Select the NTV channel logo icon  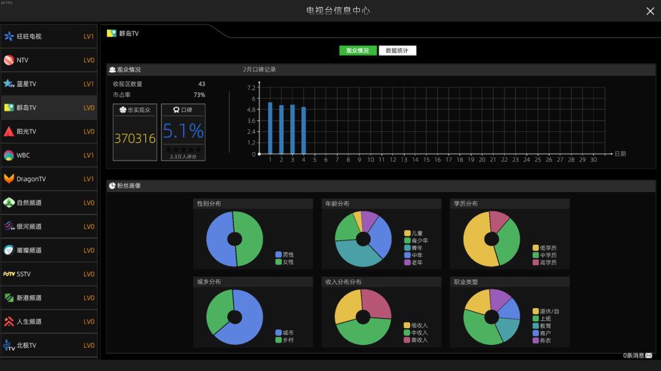[x=9, y=60]
